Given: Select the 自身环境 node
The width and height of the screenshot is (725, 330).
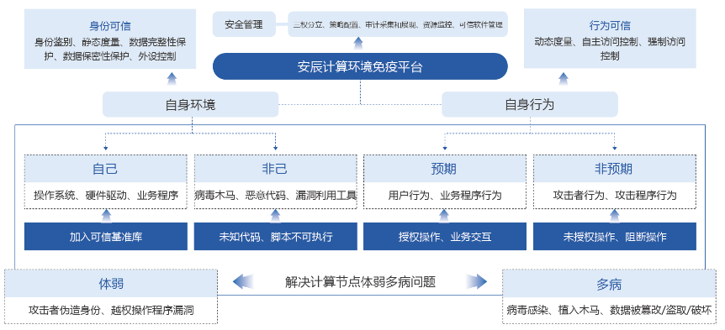Looking at the screenshot, I should coord(190,104).
